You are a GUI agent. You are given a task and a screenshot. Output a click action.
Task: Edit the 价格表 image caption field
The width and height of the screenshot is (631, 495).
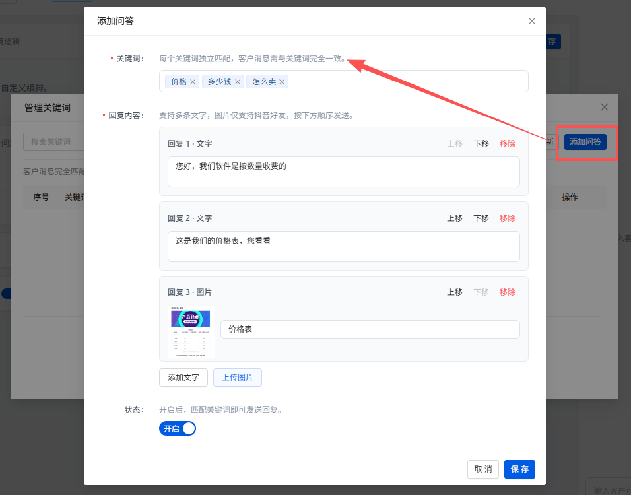tap(370, 329)
